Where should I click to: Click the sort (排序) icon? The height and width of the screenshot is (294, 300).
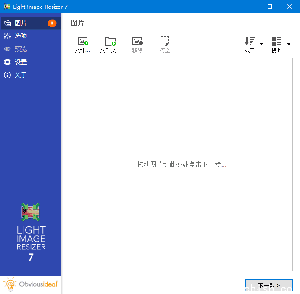coord(249,42)
